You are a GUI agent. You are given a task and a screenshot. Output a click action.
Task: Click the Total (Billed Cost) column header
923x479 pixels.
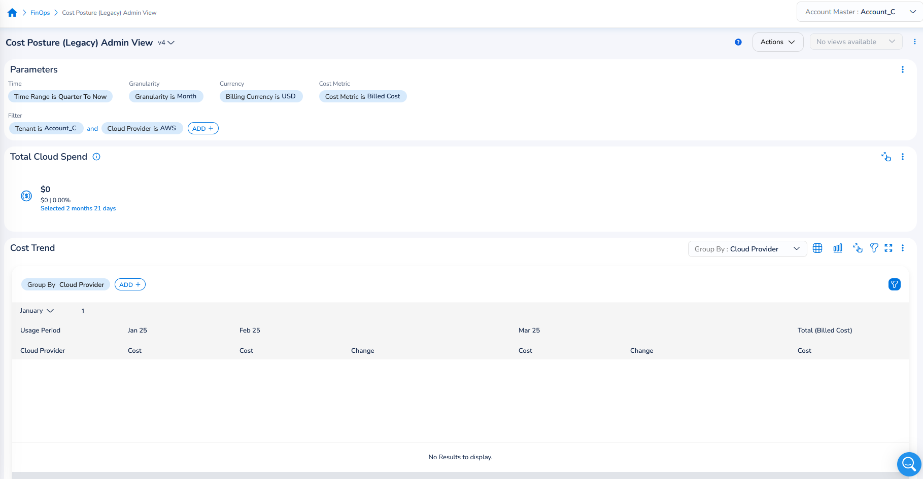point(825,330)
